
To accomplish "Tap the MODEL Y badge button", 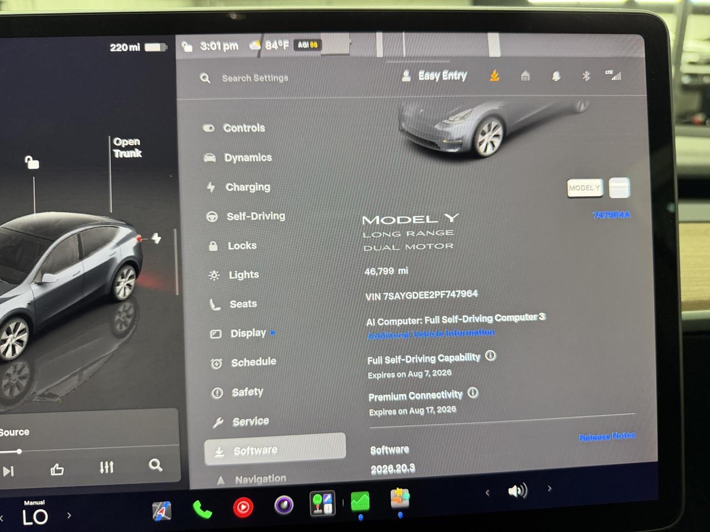I will click(x=585, y=188).
